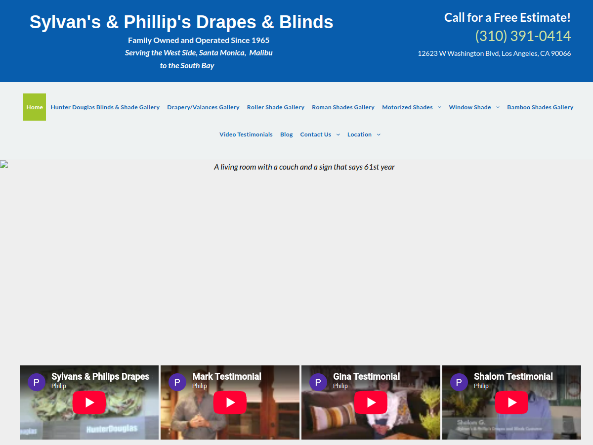
Task: Open Roman Shades Gallery page
Action: [x=343, y=107]
